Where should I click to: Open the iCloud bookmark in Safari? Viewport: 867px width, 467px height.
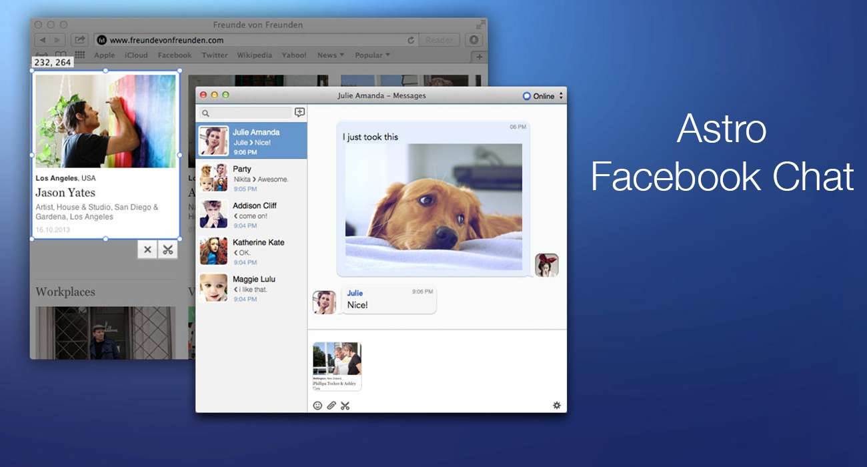(136, 55)
